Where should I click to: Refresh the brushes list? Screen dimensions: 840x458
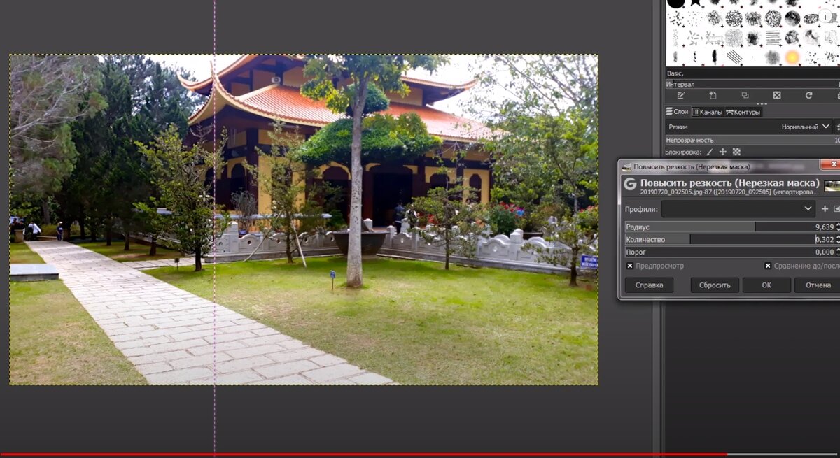[808, 96]
